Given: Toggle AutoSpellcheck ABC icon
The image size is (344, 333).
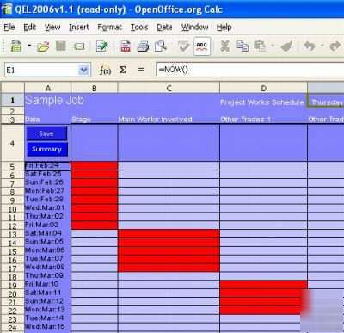Looking at the screenshot, I should coord(202,46).
